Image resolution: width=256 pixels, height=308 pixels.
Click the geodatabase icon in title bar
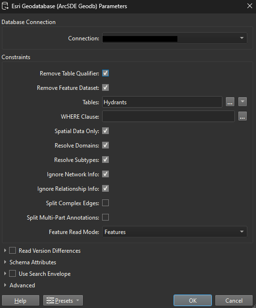(x=5, y=6)
